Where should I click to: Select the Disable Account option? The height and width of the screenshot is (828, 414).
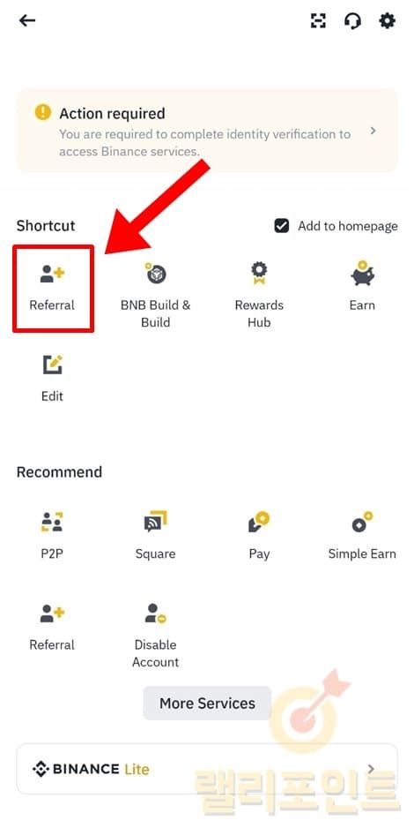(x=155, y=636)
